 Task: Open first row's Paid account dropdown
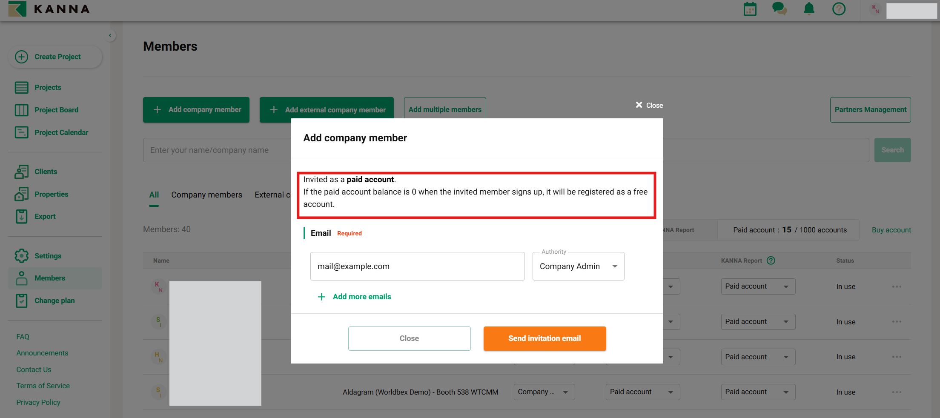point(757,286)
